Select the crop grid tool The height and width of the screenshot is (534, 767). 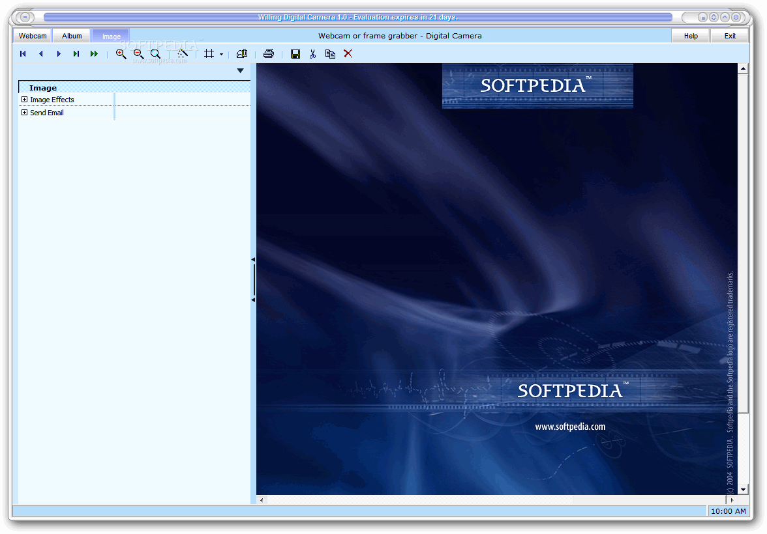[x=209, y=54]
